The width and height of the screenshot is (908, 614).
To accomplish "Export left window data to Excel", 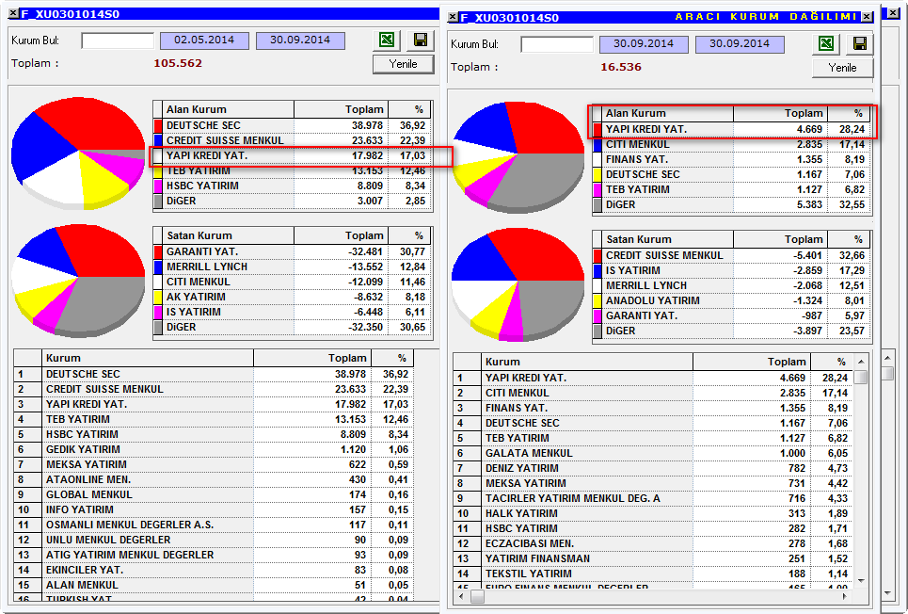I will 387,40.
